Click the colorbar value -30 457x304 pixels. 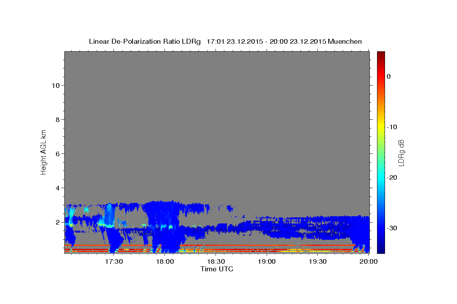pos(392,228)
